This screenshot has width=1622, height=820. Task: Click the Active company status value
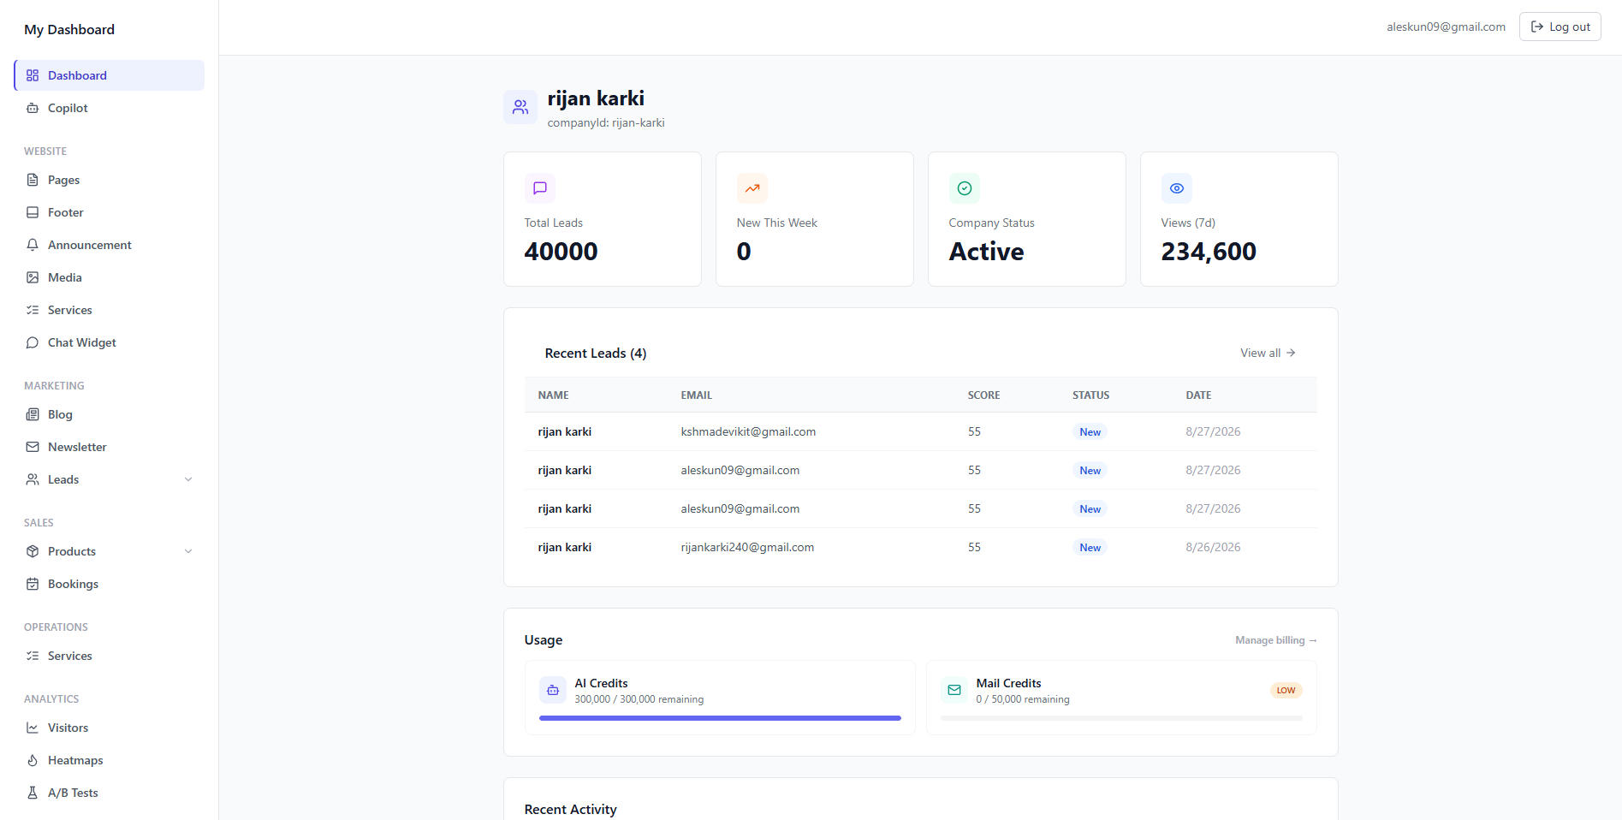[986, 252]
